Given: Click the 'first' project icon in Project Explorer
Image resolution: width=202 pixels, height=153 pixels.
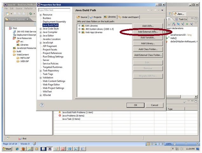Looking at the screenshot, I should point(10,28).
